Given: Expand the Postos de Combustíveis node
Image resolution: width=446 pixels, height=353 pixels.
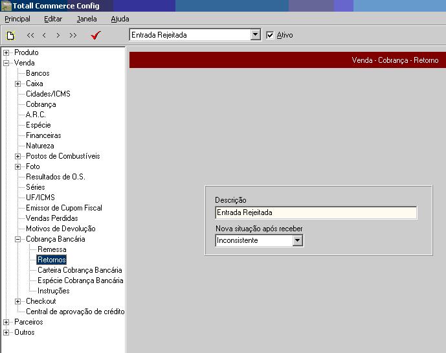Looking at the screenshot, I should 18,156.
